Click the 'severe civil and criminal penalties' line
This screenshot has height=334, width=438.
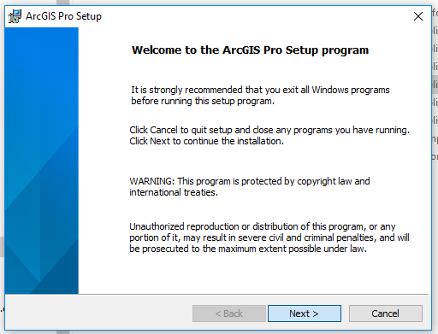click(269, 237)
